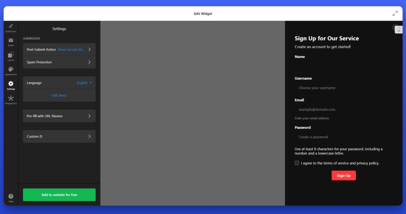
Task: Open the English language dropdown
Action: pos(84,83)
